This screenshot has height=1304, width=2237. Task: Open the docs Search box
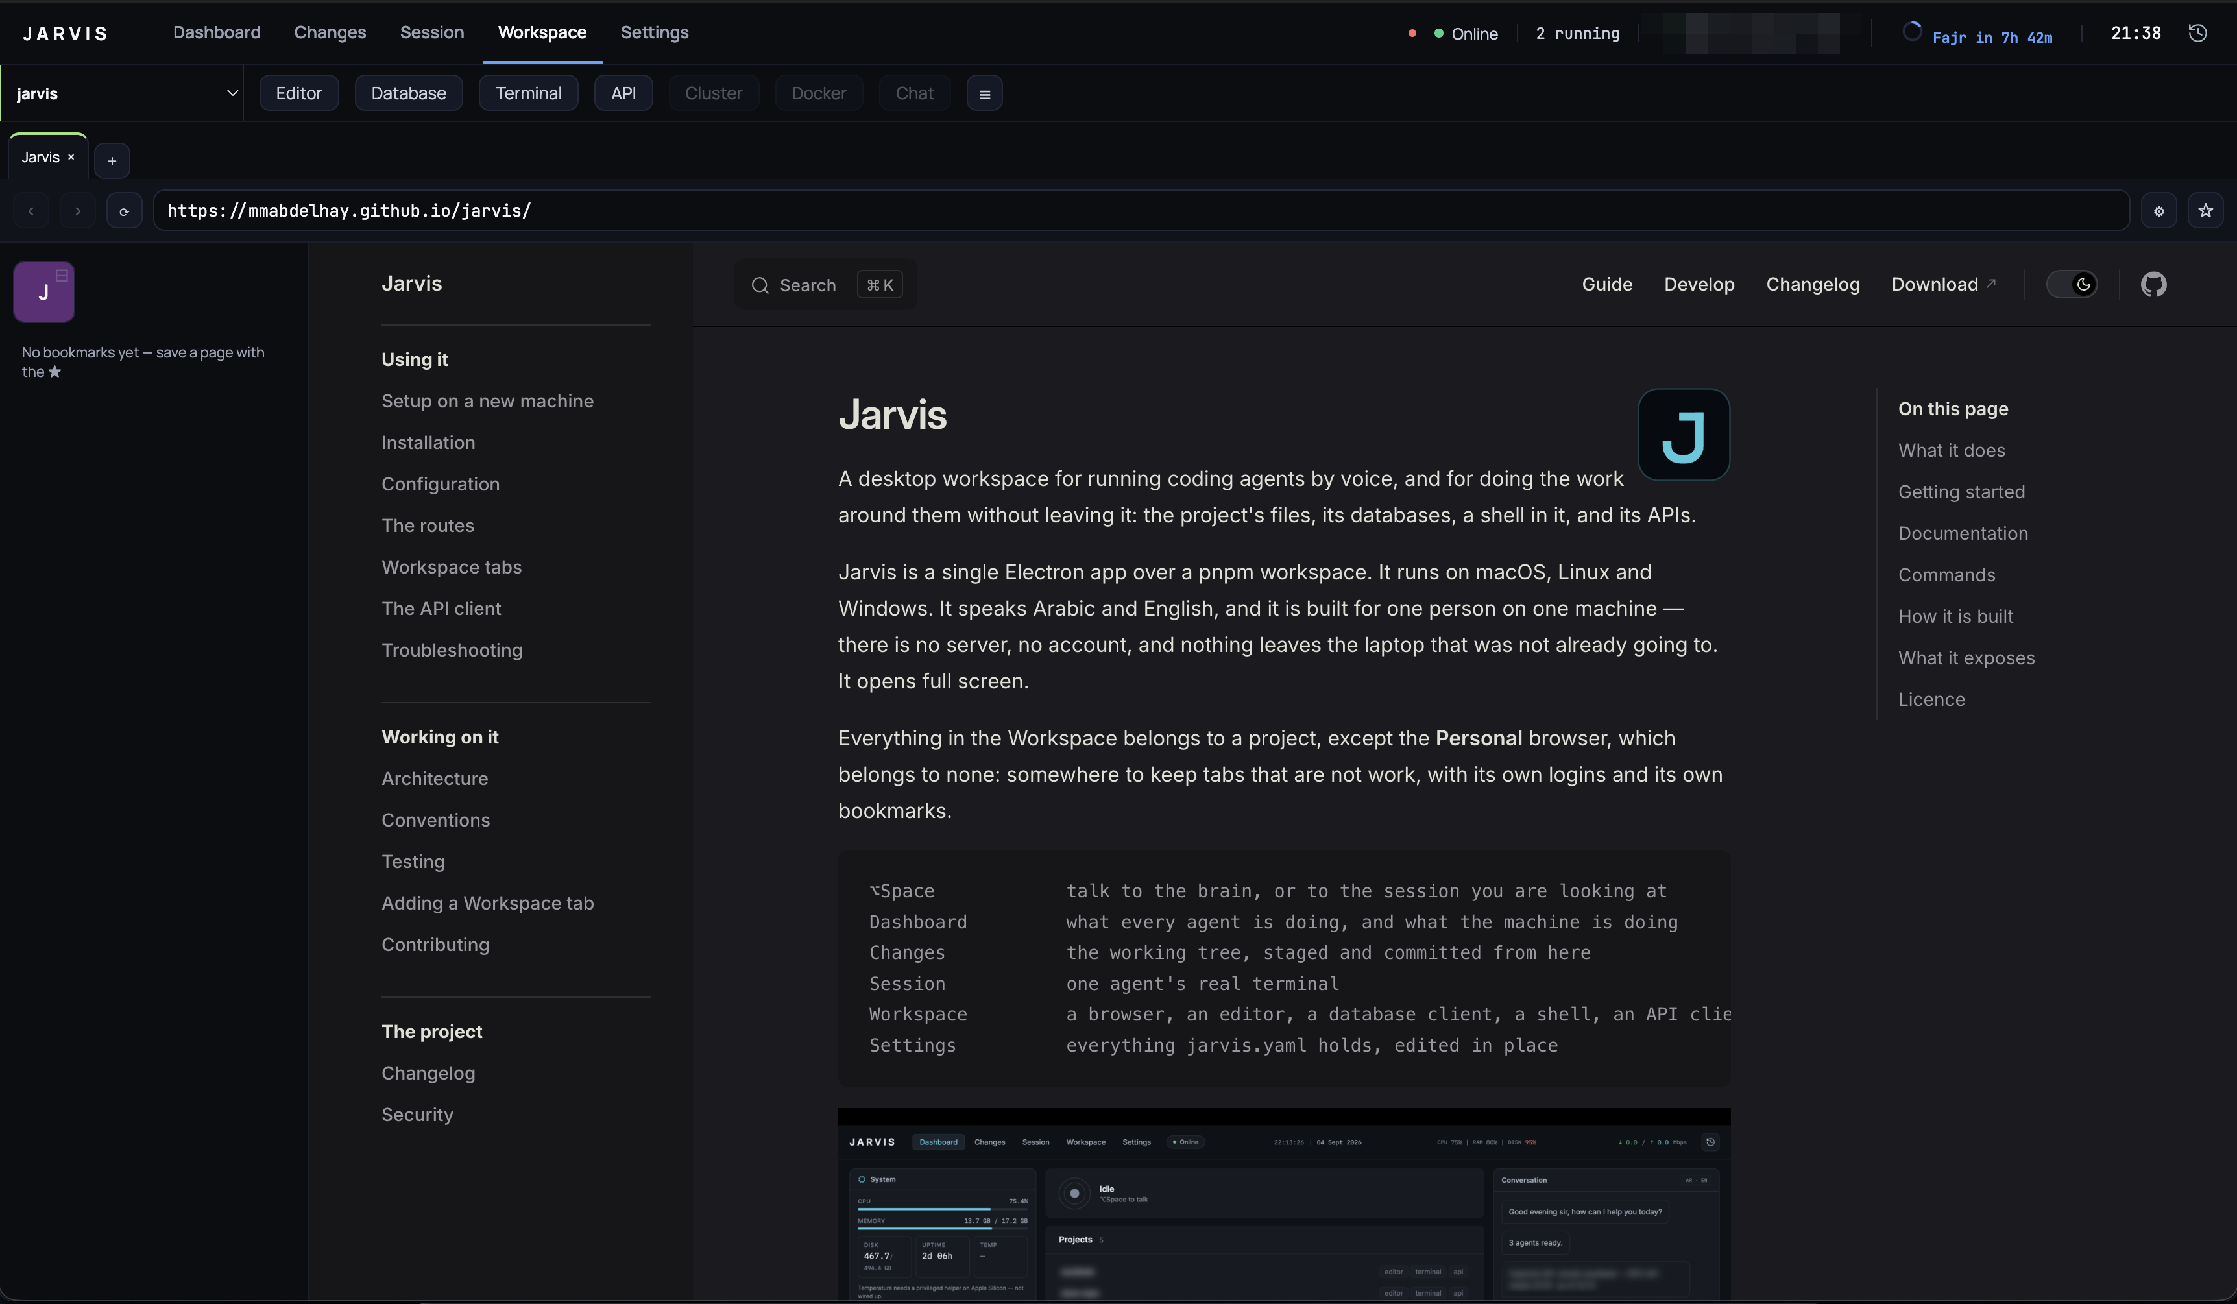click(825, 285)
